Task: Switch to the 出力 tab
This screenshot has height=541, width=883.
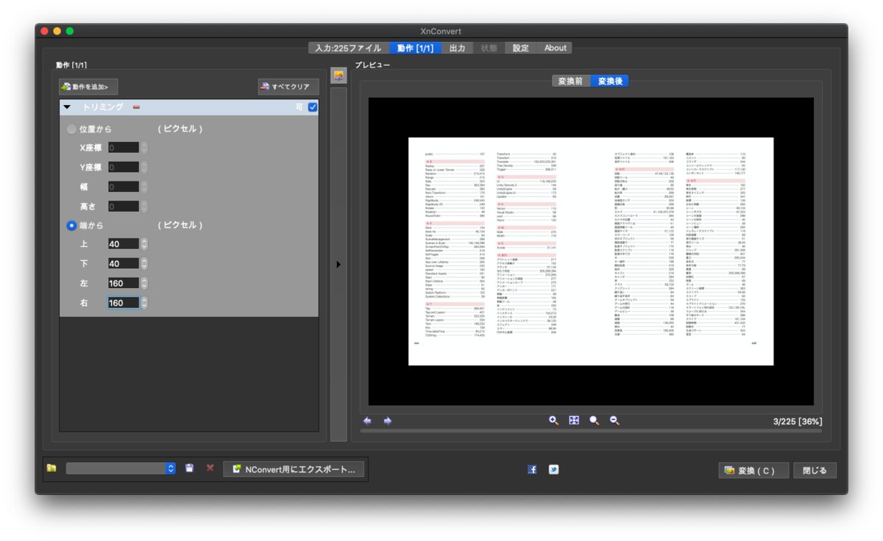Action: point(458,48)
